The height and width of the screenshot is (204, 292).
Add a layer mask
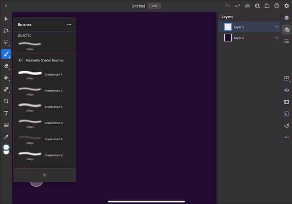287,102
